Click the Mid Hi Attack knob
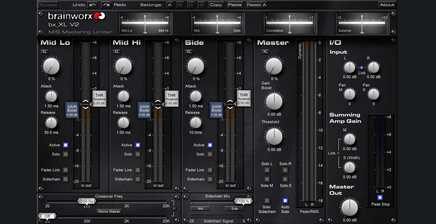The width and height of the screenshot is (436, 224). pyautogui.click(x=124, y=96)
